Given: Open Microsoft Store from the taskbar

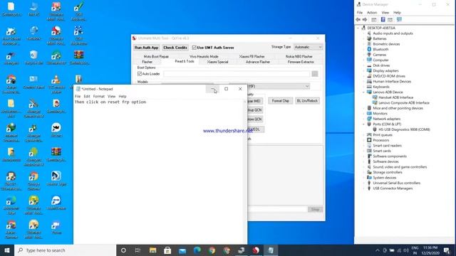Looking at the screenshot, I should tap(167, 250).
